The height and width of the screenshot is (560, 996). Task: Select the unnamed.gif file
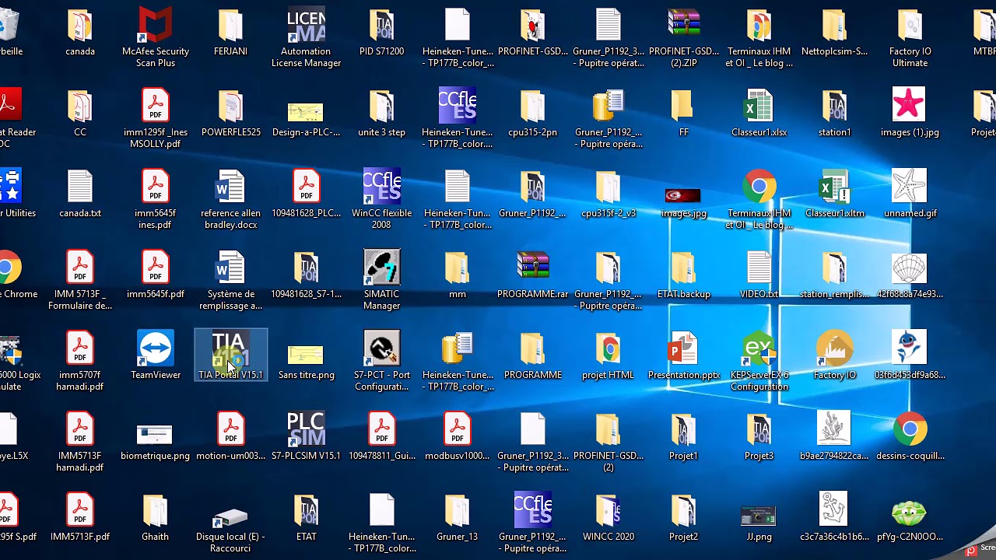tap(910, 193)
